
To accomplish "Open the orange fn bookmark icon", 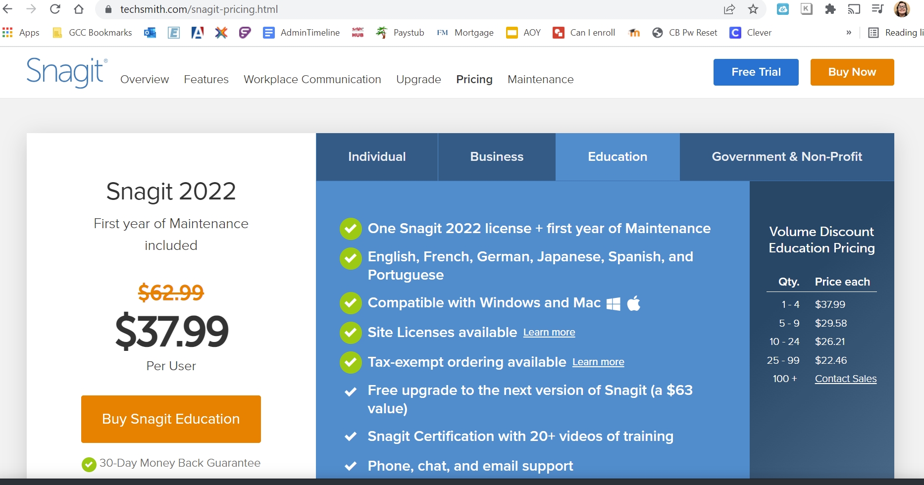I will (634, 33).
